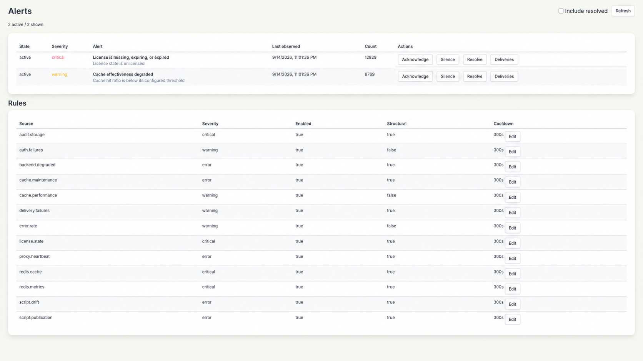The image size is (643, 361).
Task: Click the Last observed column header
Action: pos(286,46)
